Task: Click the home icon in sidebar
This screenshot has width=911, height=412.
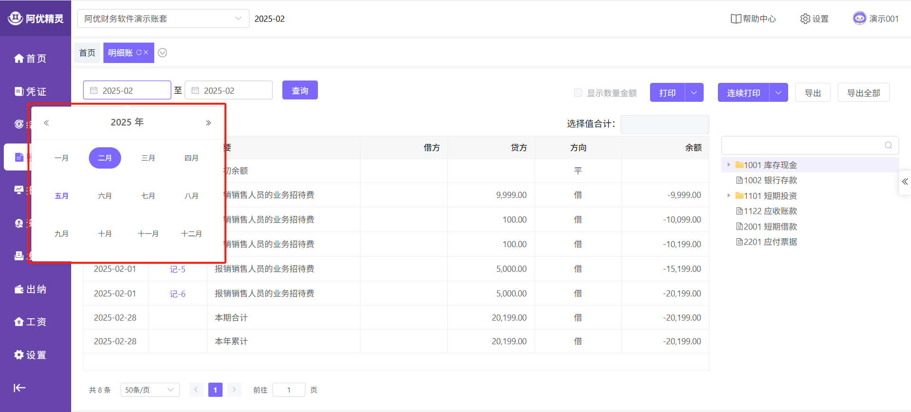Action: click(x=19, y=58)
